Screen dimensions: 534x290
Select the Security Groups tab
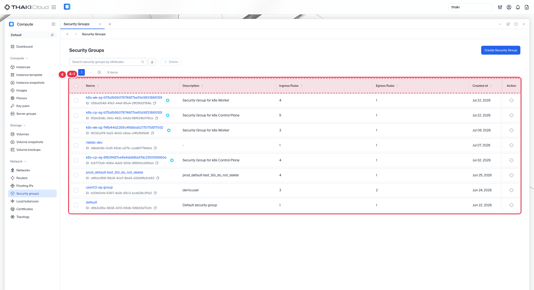76,24
